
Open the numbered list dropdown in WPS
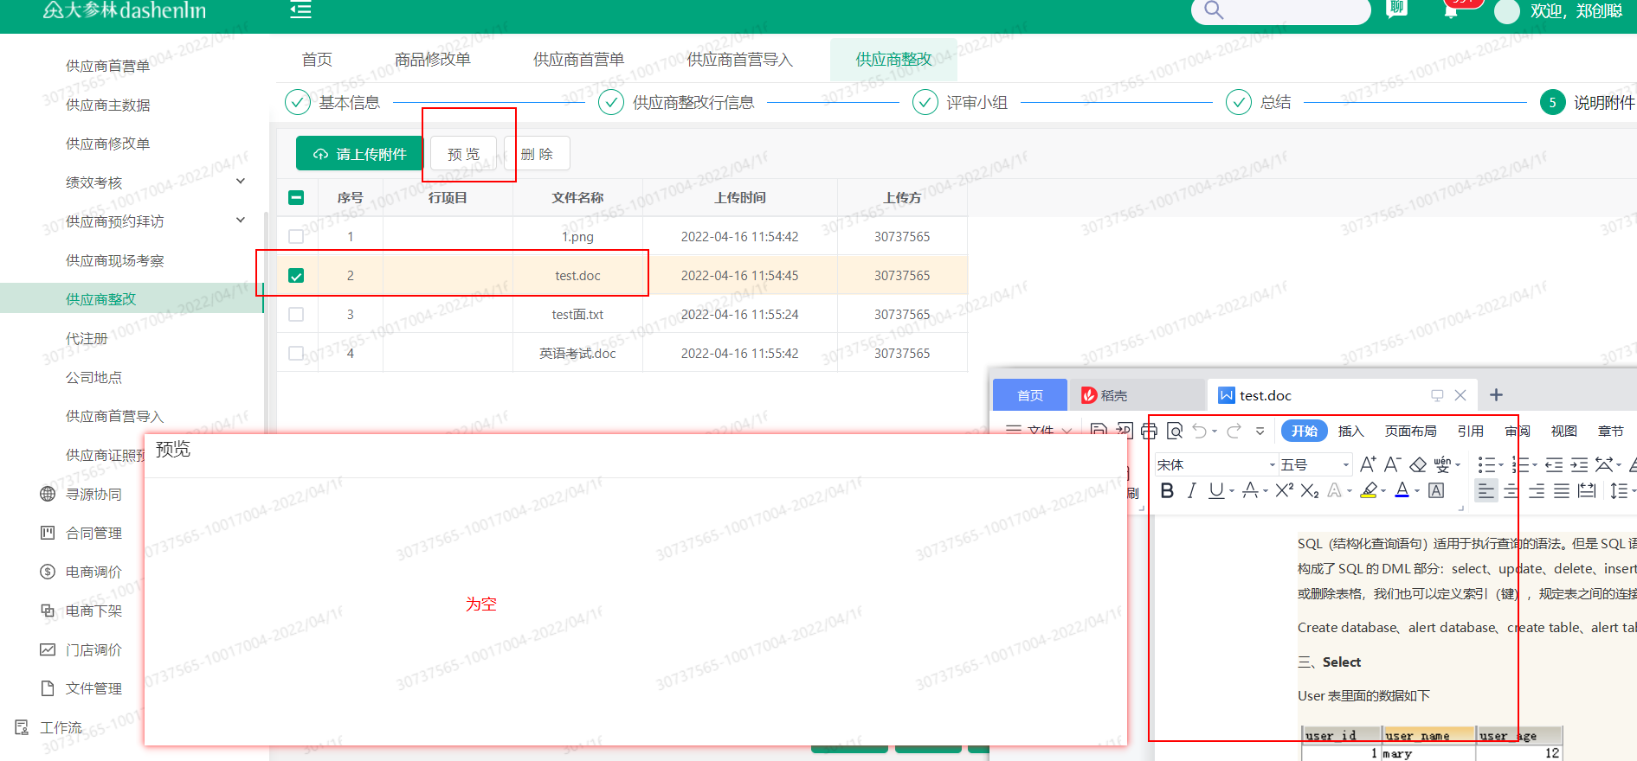pyautogui.click(x=1535, y=465)
